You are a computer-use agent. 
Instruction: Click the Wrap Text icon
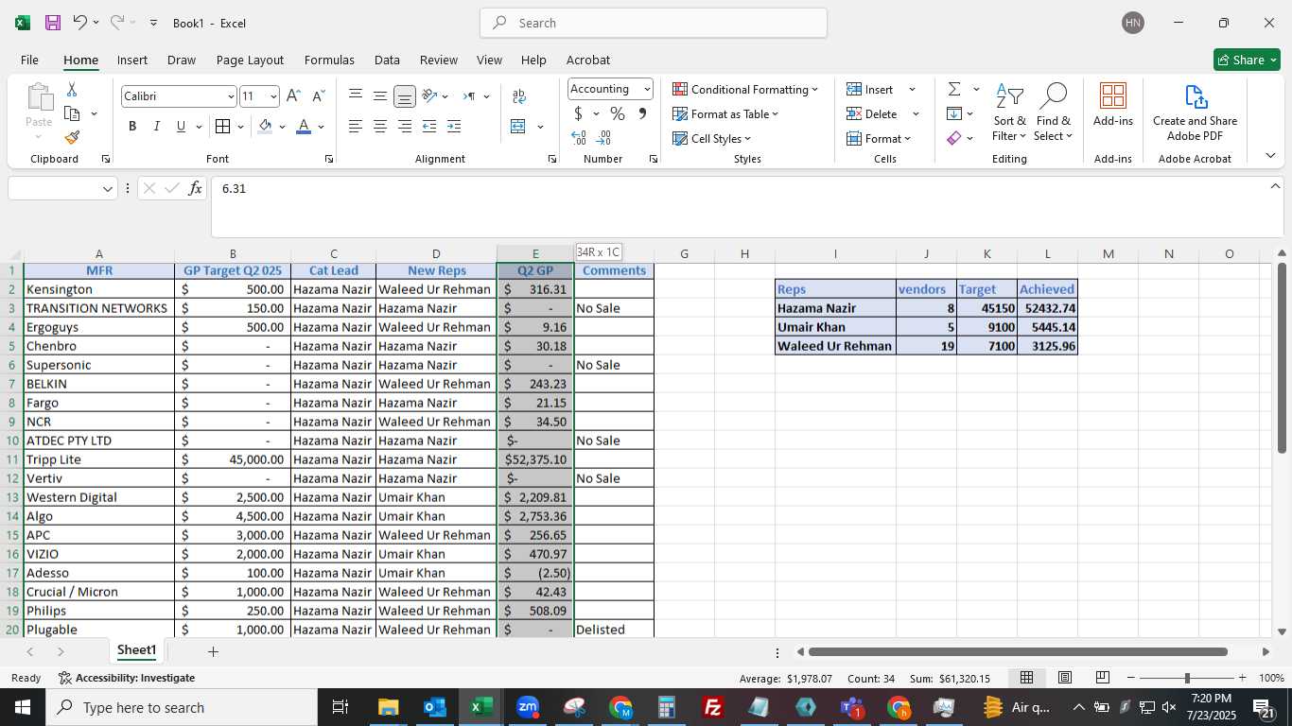coord(518,96)
